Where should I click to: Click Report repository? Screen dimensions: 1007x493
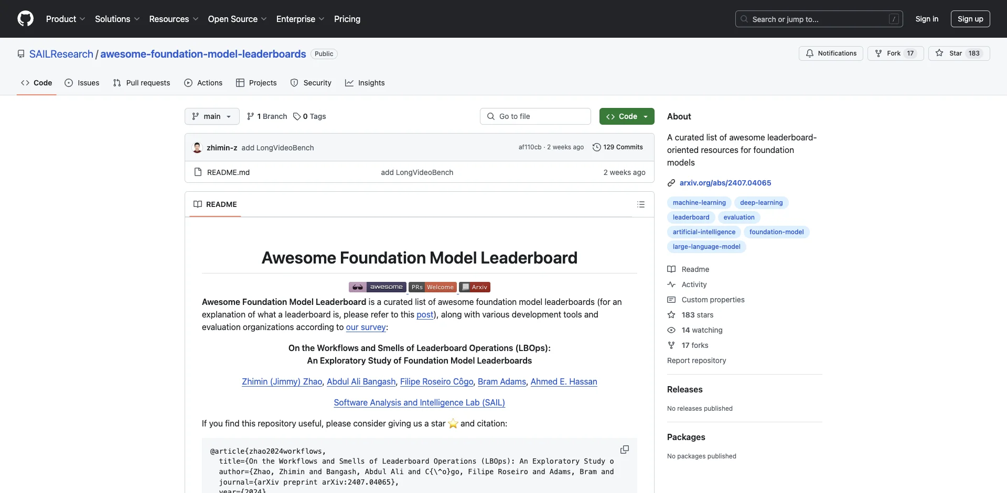coord(697,360)
